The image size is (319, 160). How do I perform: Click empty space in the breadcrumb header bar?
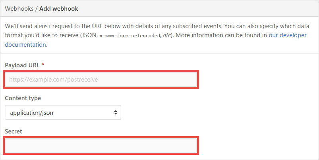click(199, 8)
